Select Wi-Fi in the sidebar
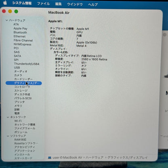 pyautogui.click(x=18, y=121)
